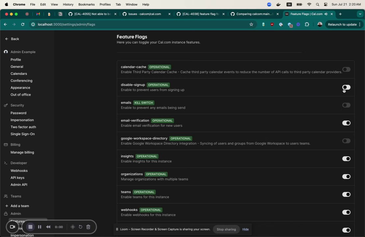This screenshot has height=237, width=365.
Task: Click the Wi-Fi status icon
Action: click(x=309, y=4)
